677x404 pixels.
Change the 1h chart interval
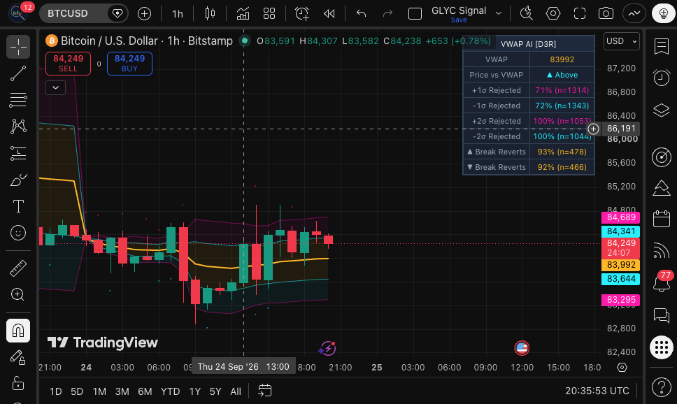coord(178,14)
